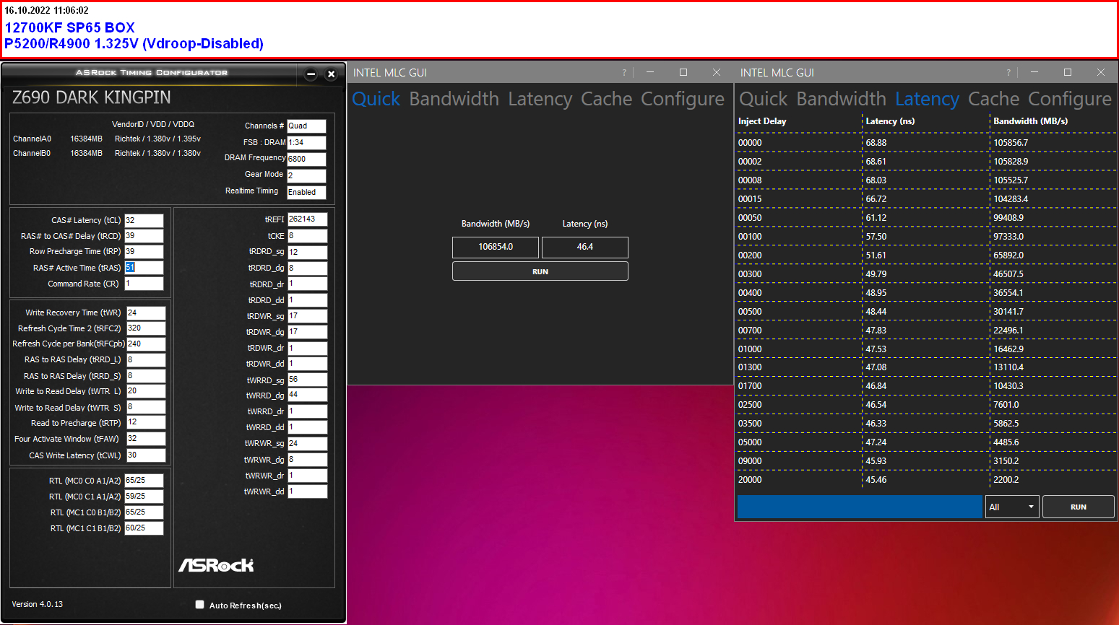The image size is (1119, 625).
Task: Click the 12700KF SP65 BOX heading text
Action: [x=69, y=27]
